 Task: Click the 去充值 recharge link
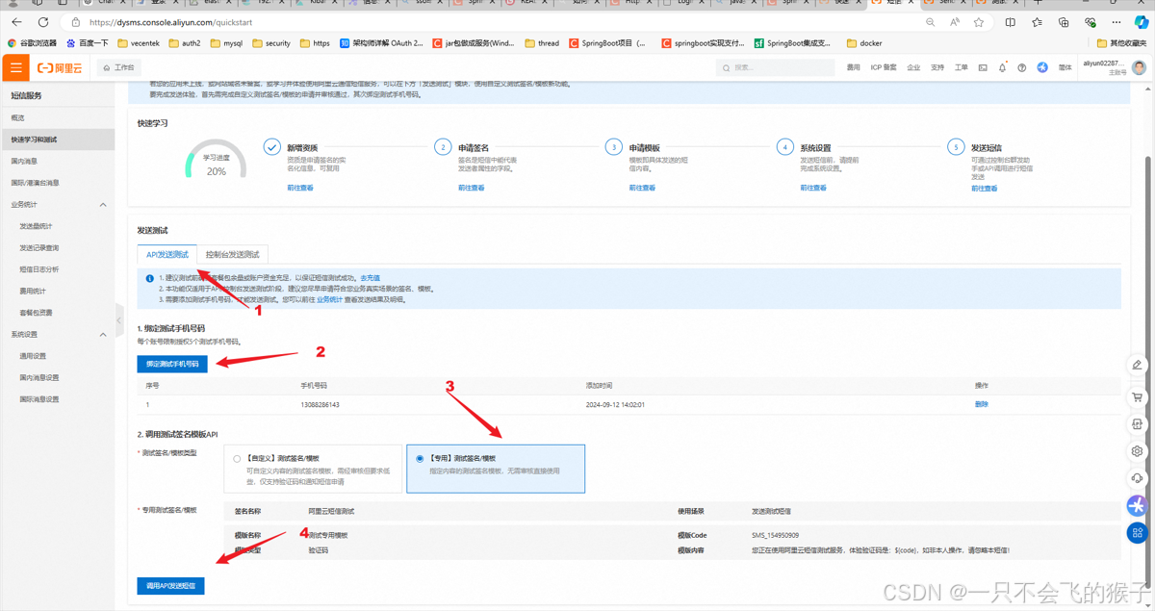[x=371, y=278]
